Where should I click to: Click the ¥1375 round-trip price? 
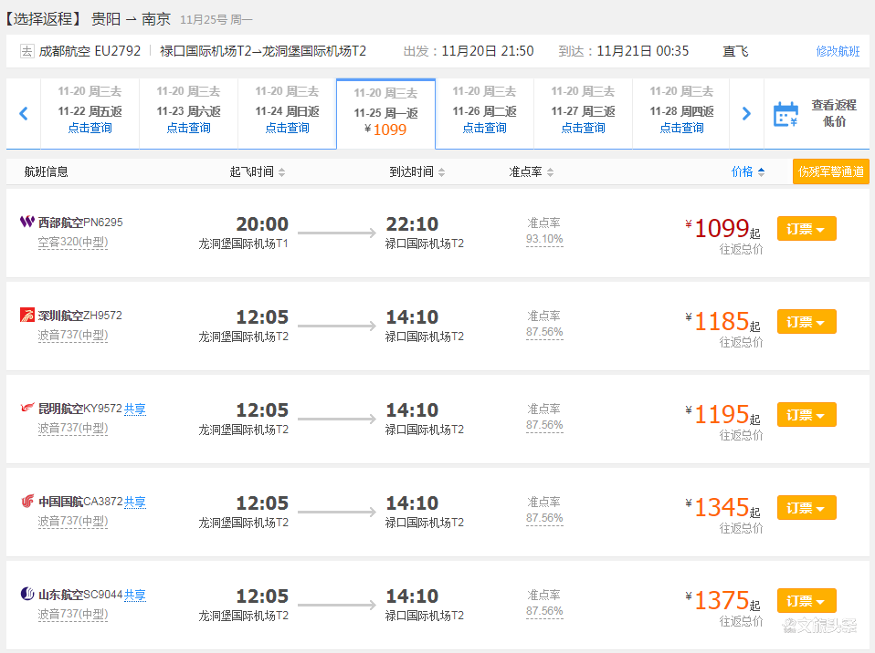(722, 601)
